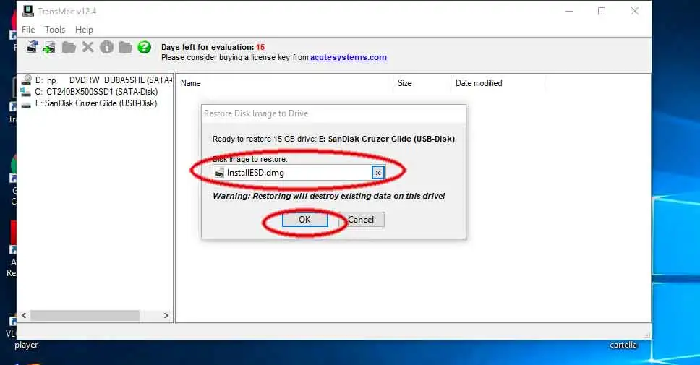This screenshot has height=365, width=700.
Task: Click the New Disk Image icon with green plus
Action: (50, 47)
